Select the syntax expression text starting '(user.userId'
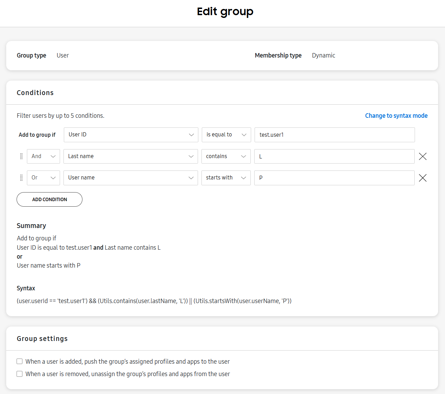Screen dimensions: 445x394 pyautogui.click(x=154, y=301)
